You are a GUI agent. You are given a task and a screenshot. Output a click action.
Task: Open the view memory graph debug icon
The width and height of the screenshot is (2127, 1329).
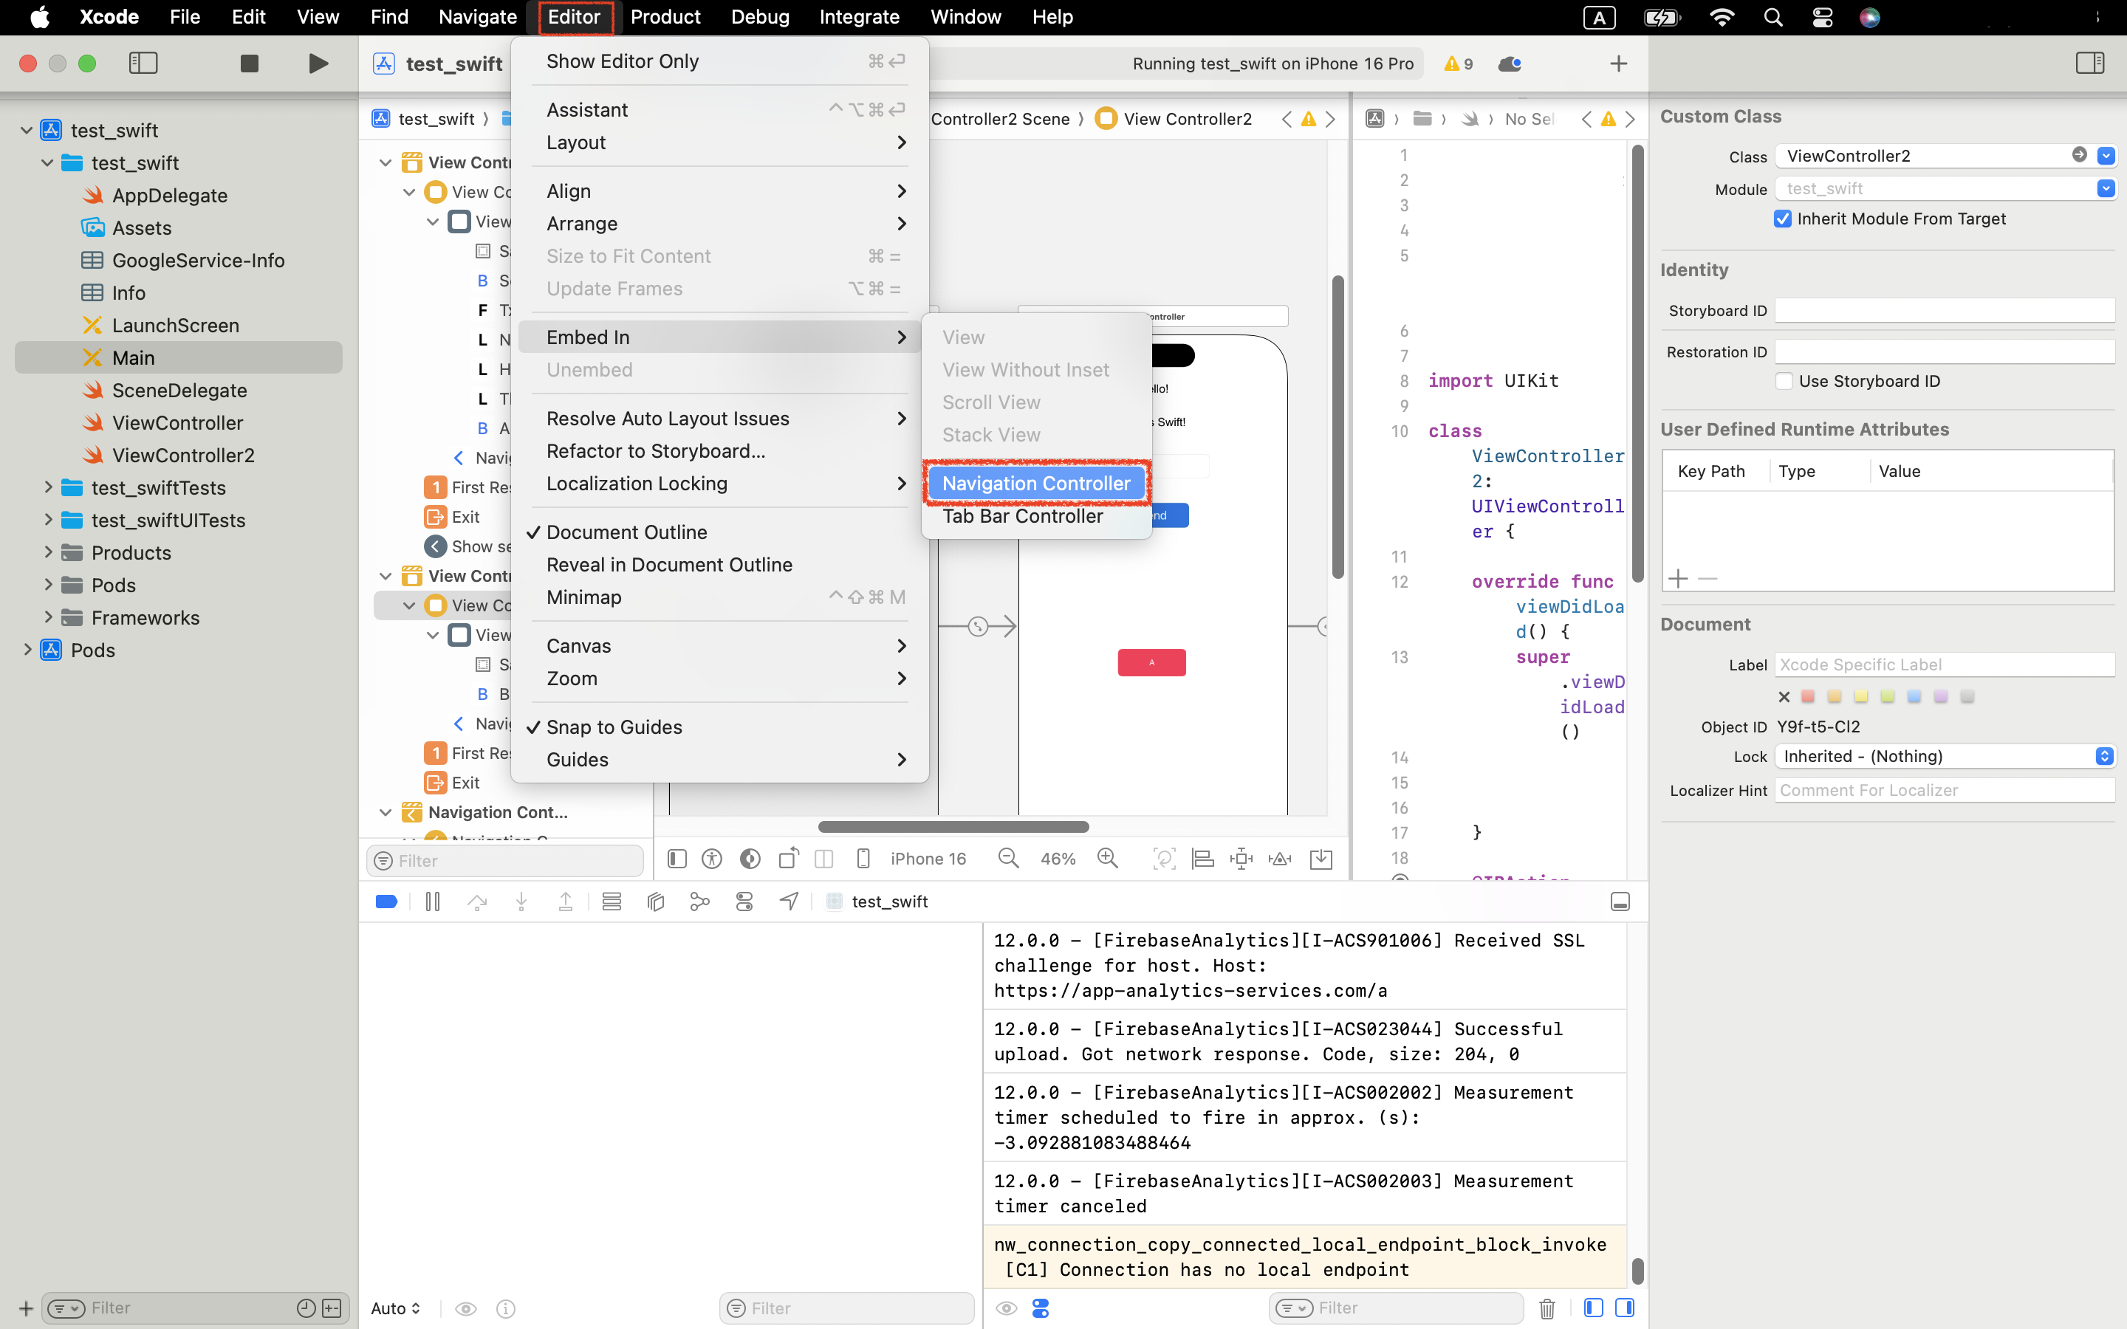699,901
